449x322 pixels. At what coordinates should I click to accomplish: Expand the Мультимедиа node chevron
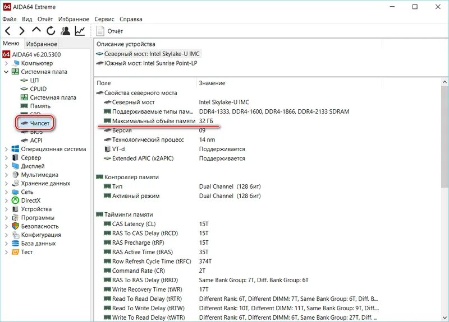pos(6,175)
